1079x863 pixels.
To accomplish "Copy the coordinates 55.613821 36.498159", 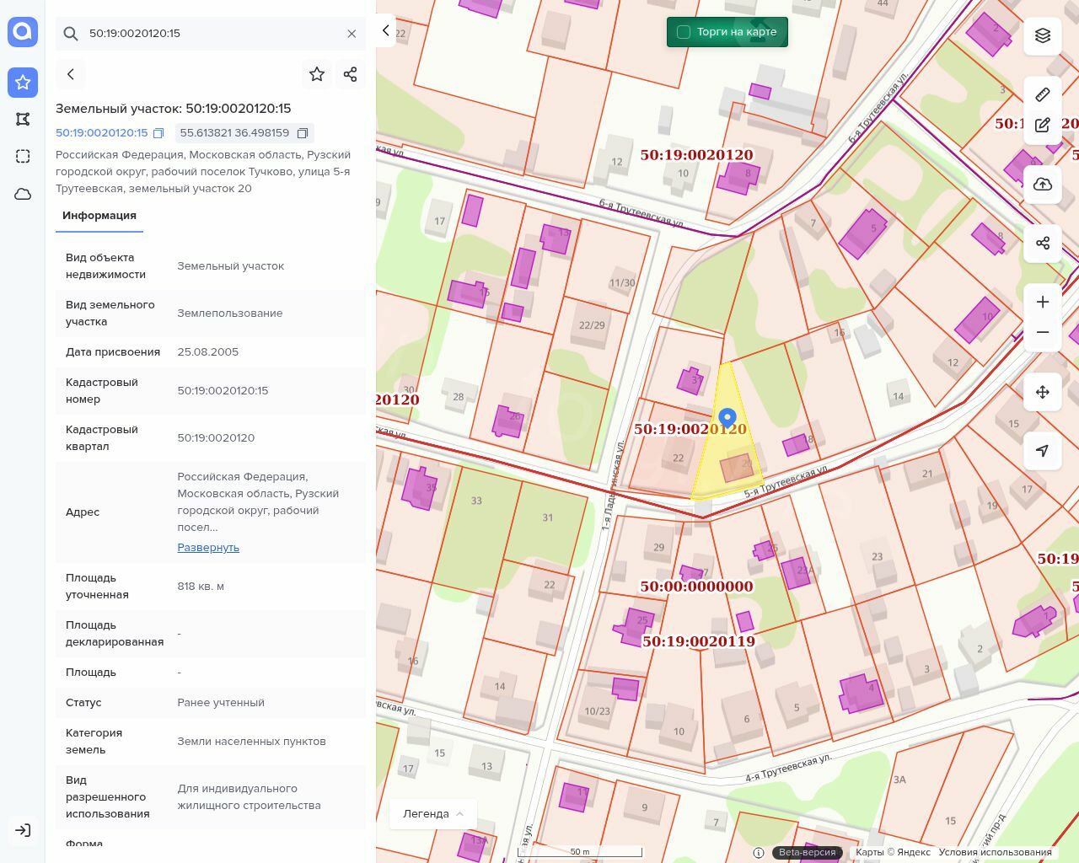I will coord(303,133).
